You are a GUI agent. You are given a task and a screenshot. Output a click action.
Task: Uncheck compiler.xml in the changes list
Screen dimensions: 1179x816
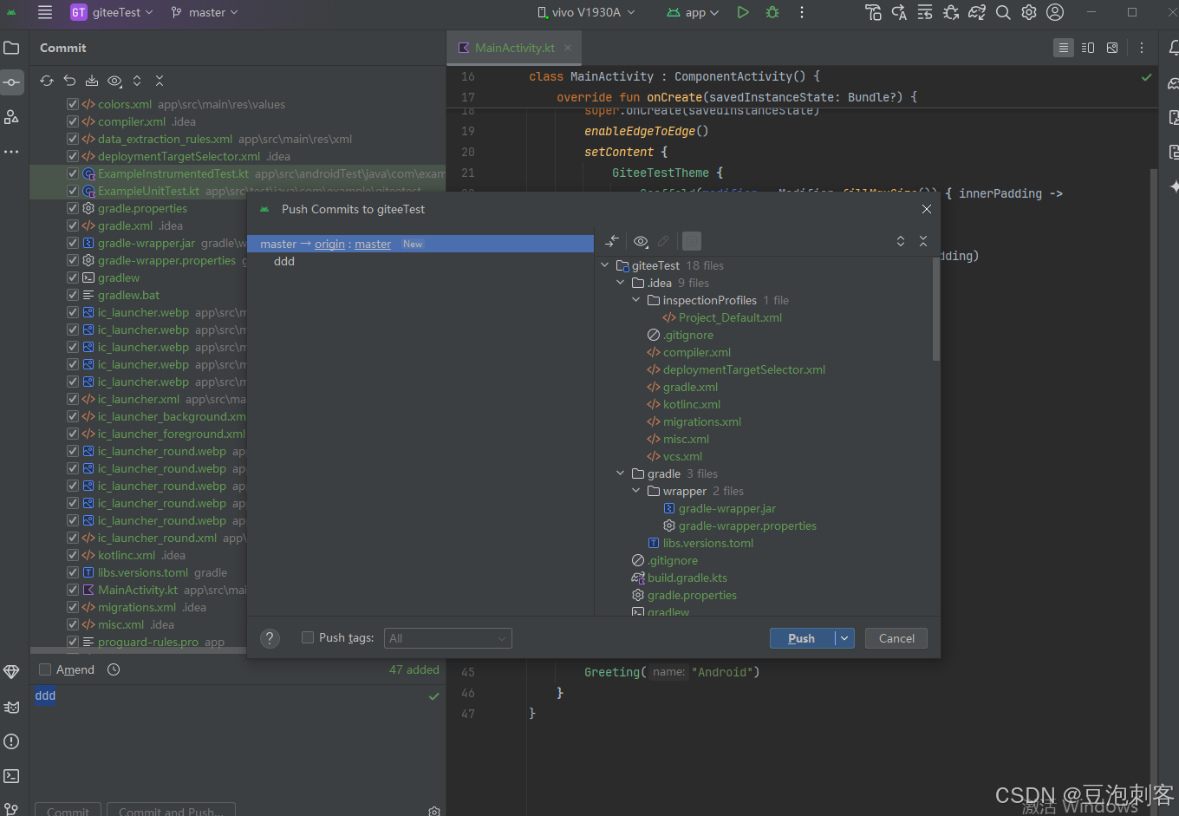coord(73,121)
